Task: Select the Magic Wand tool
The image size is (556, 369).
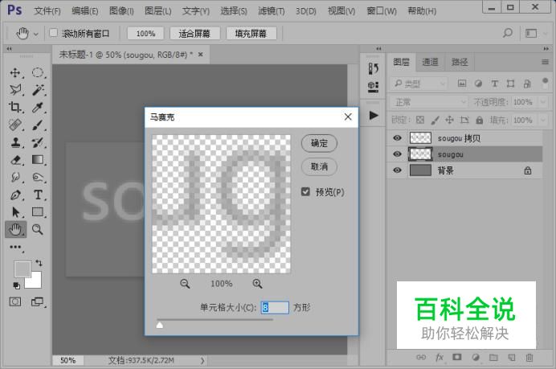Action: click(x=38, y=90)
